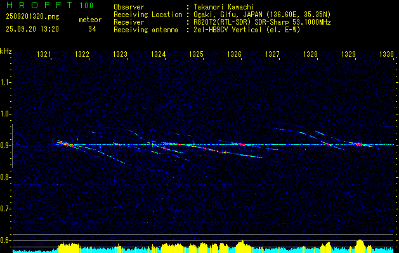Click the bright meteor echo near 1322

coord(67,144)
